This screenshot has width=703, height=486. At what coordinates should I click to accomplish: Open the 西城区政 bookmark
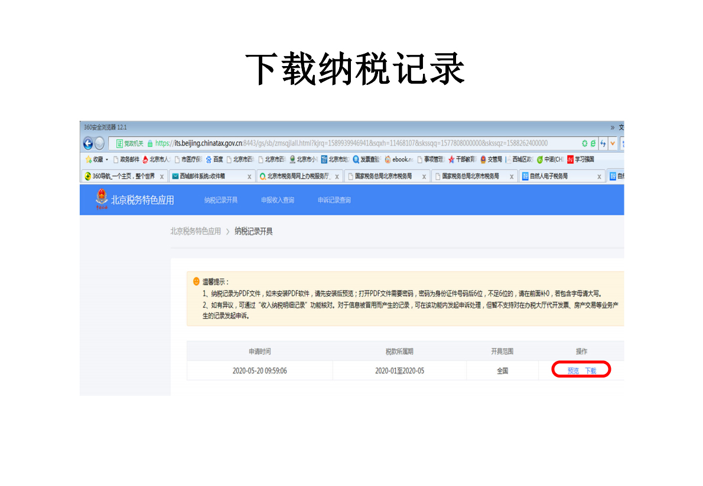(x=520, y=159)
